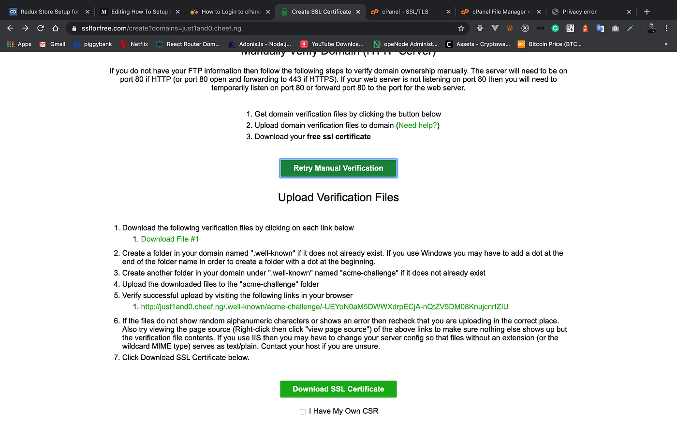Open the Grammarly extension
The image size is (677, 423).
pyautogui.click(x=555, y=28)
